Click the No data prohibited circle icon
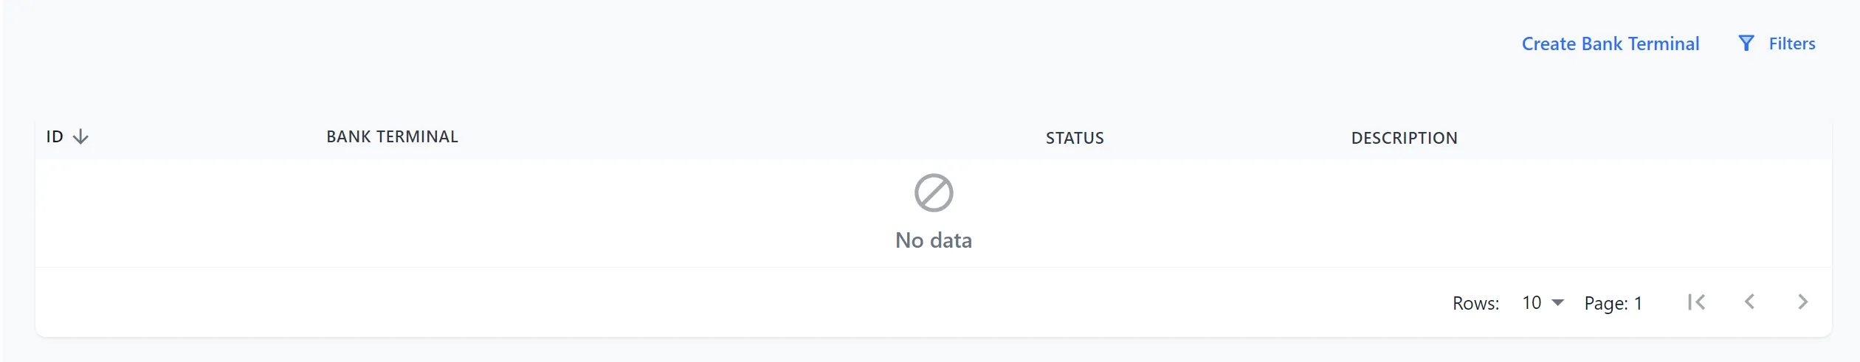The image size is (1860, 362). (x=933, y=193)
